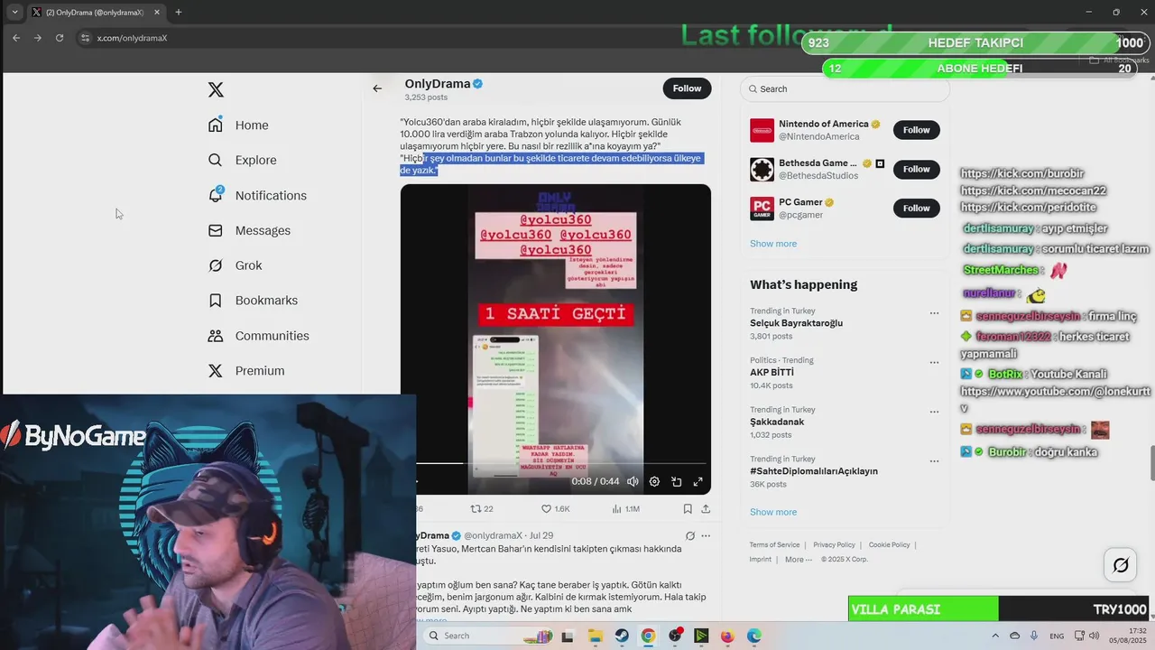Click the Home house icon
The height and width of the screenshot is (650, 1155).
point(215,125)
